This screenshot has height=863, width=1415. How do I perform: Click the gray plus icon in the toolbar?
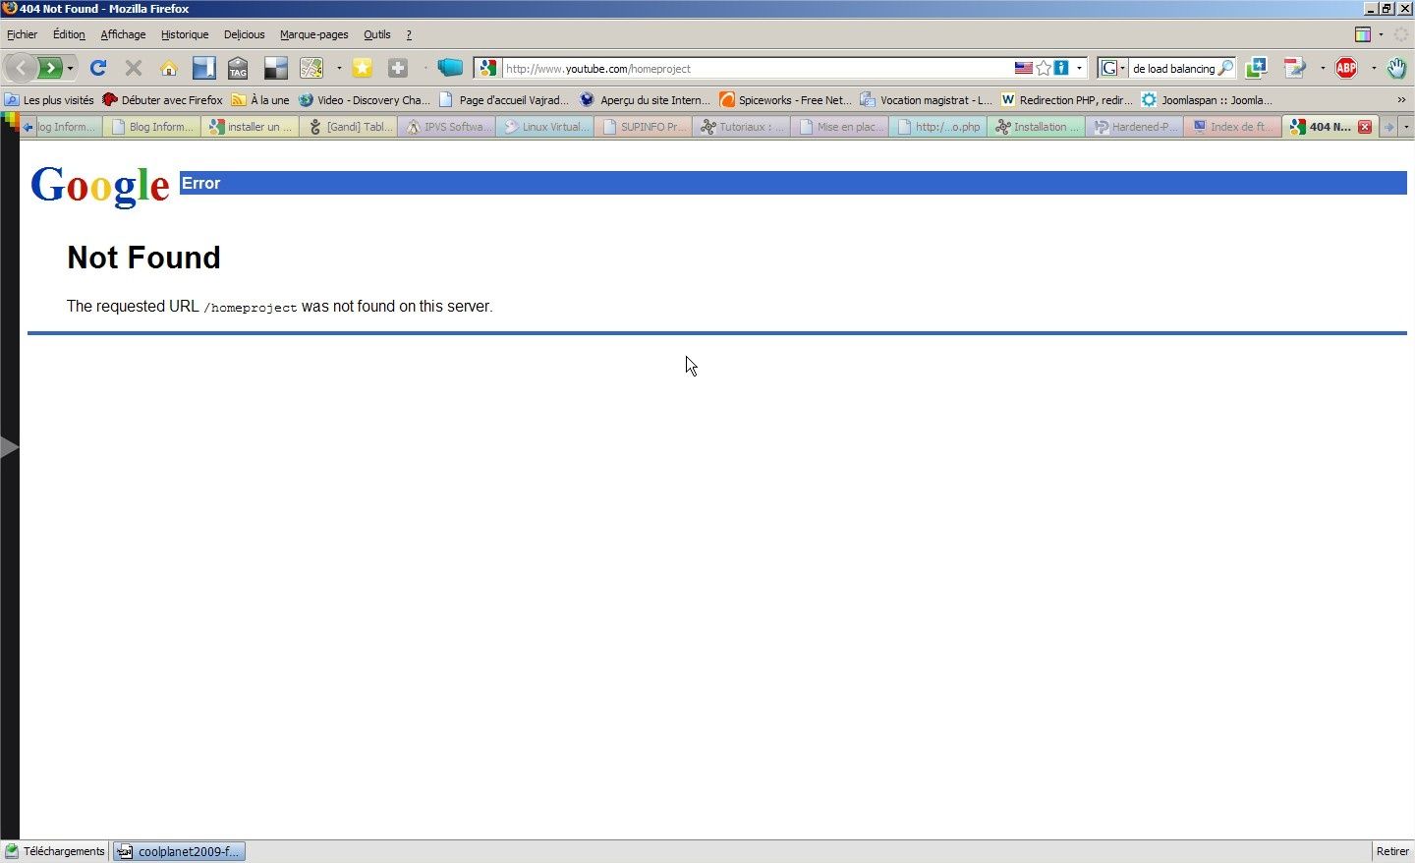click(x=398, y=68)
